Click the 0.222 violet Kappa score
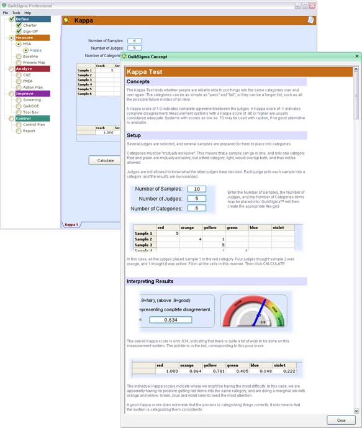This screenshot has width=362, height=428. [x=284, y=371]
